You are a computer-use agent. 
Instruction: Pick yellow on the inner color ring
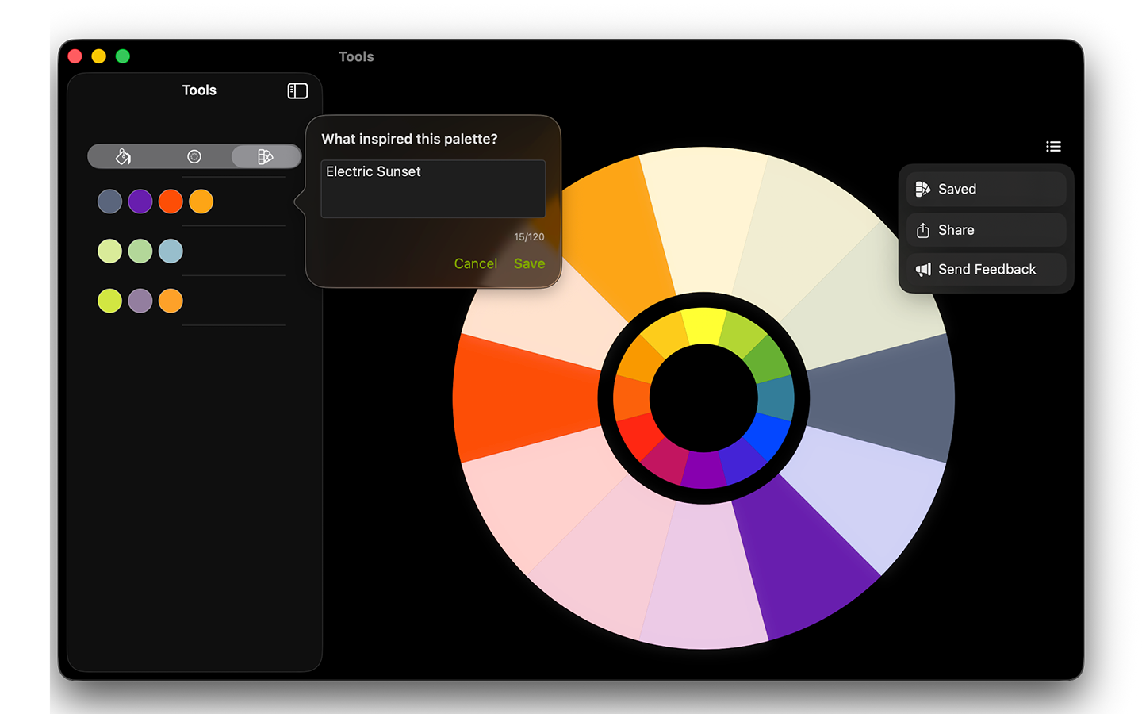(703, 325)
